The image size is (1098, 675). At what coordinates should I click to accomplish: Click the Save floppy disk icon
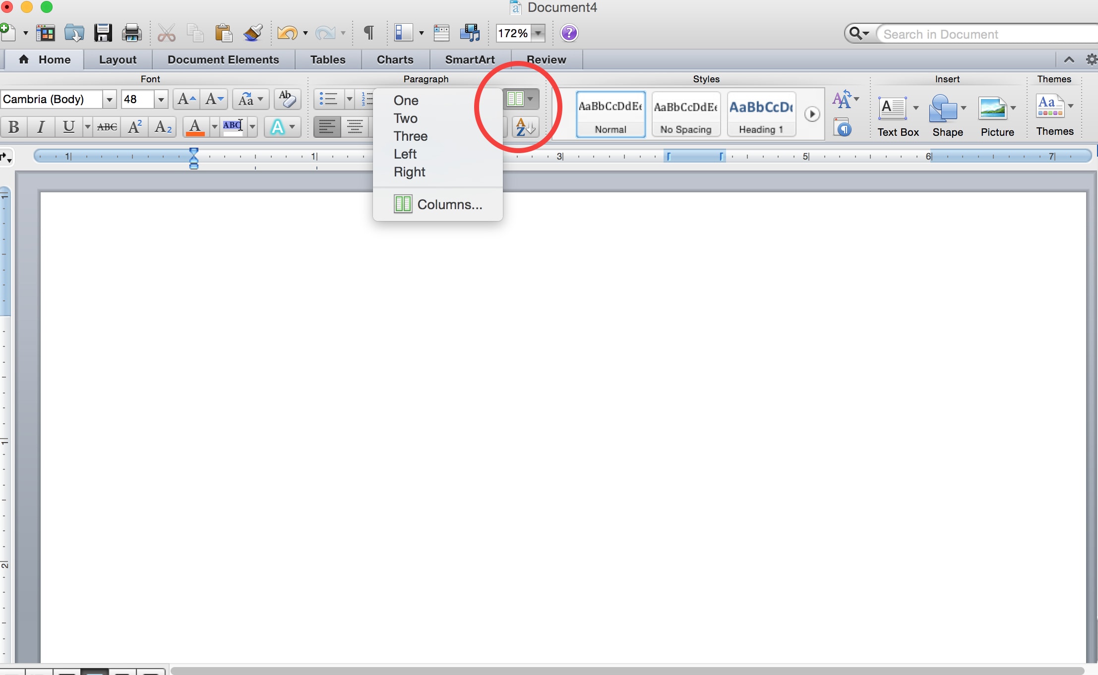[x=103, y=33]
